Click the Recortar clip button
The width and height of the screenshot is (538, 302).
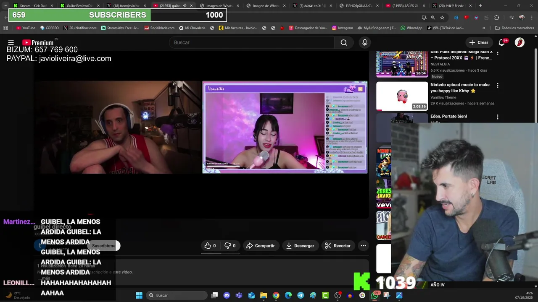pos(338,246)
